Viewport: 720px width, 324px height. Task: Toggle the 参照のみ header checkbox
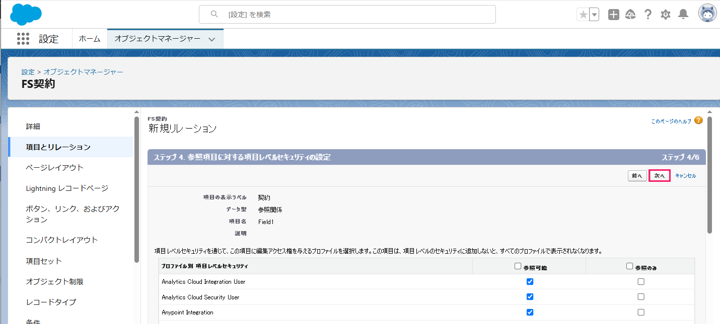(x=629, y=266)
